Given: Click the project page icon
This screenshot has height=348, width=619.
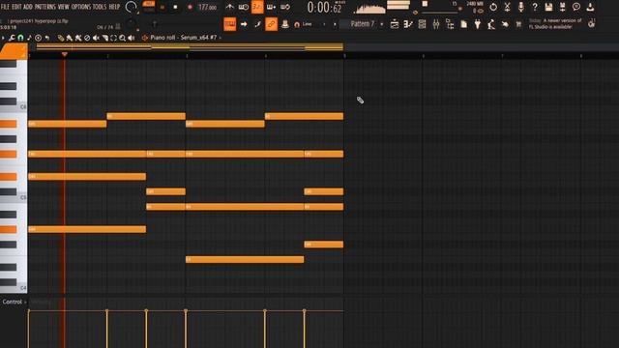Looking at the screenshot, I should point(464,24).
